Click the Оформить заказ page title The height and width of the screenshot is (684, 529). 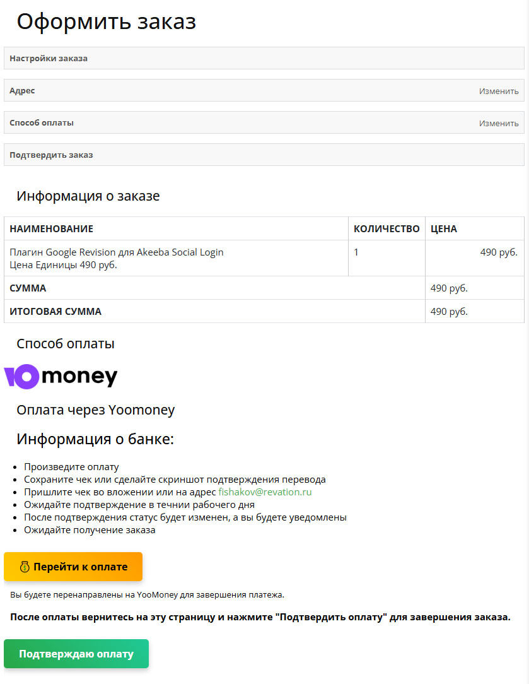tap(106, 21)
